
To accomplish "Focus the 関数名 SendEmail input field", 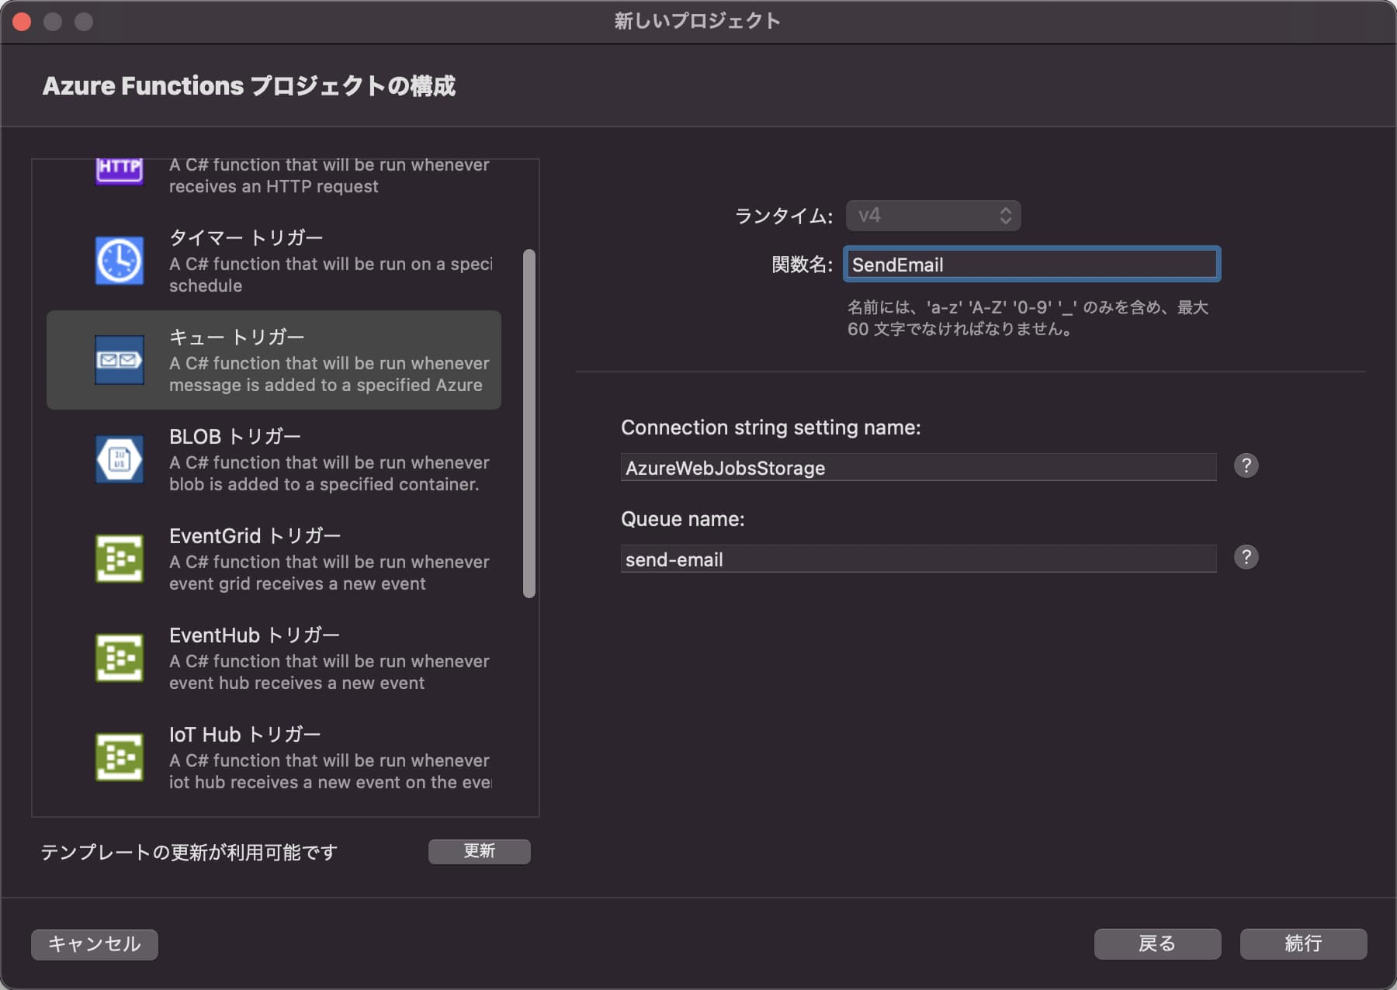I will 1031,265.
